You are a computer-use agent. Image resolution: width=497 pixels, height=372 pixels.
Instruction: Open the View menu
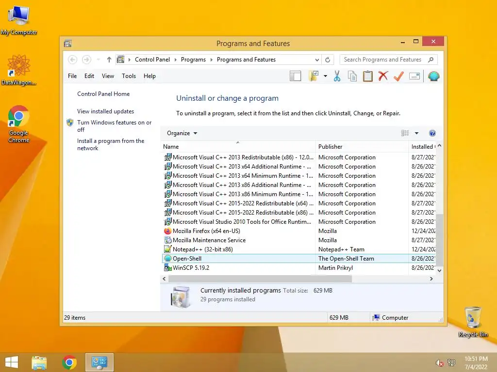coord(108,76)
